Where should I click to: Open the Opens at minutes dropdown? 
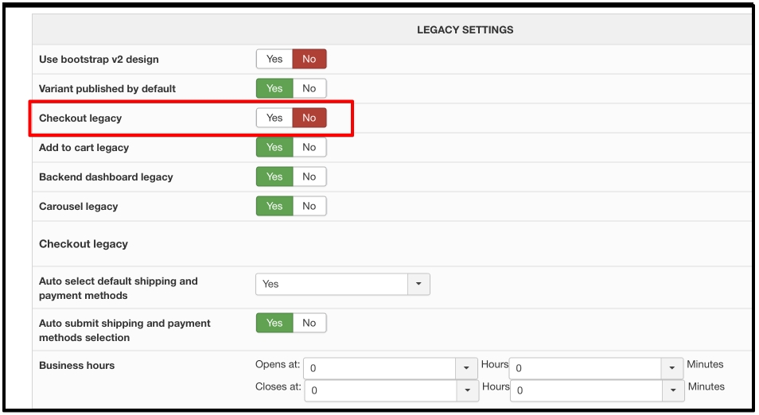pyautogui.click(x=671, y=369)
